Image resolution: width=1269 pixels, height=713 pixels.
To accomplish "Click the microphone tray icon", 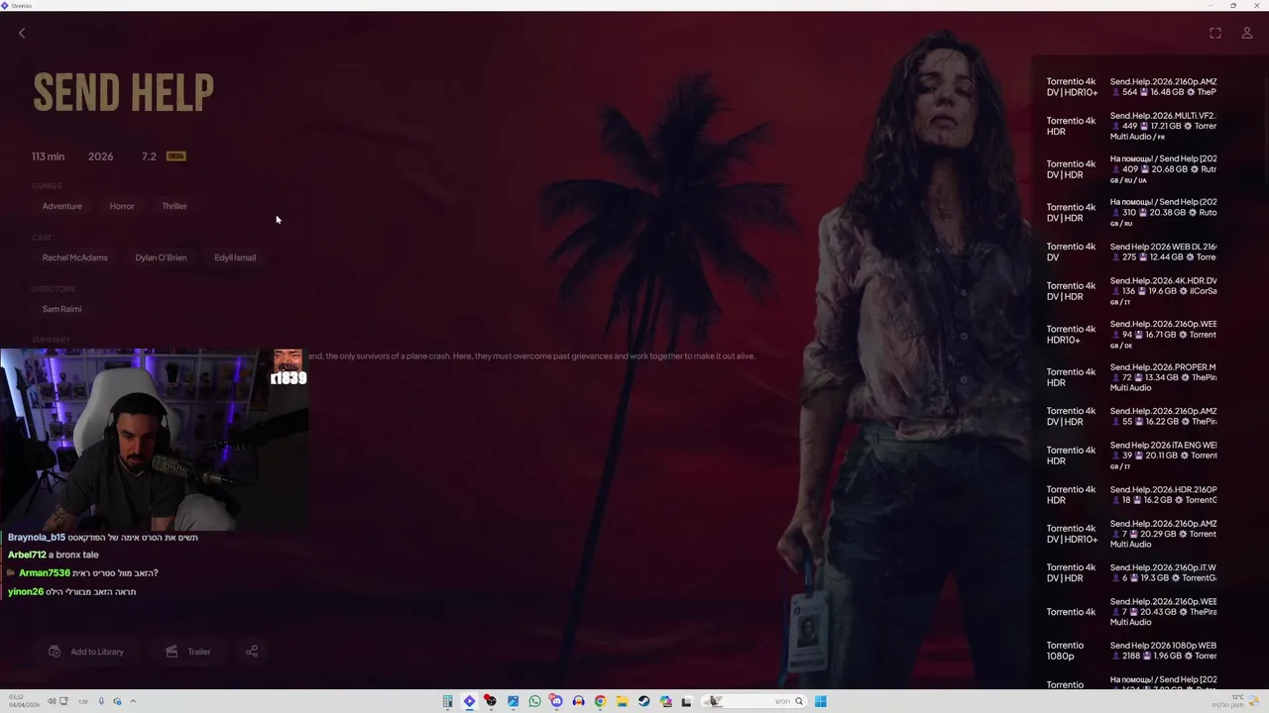I will click(100, 701).
